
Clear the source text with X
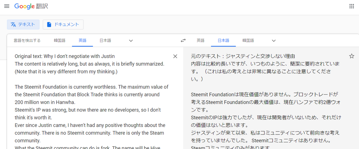click(175, 56)
